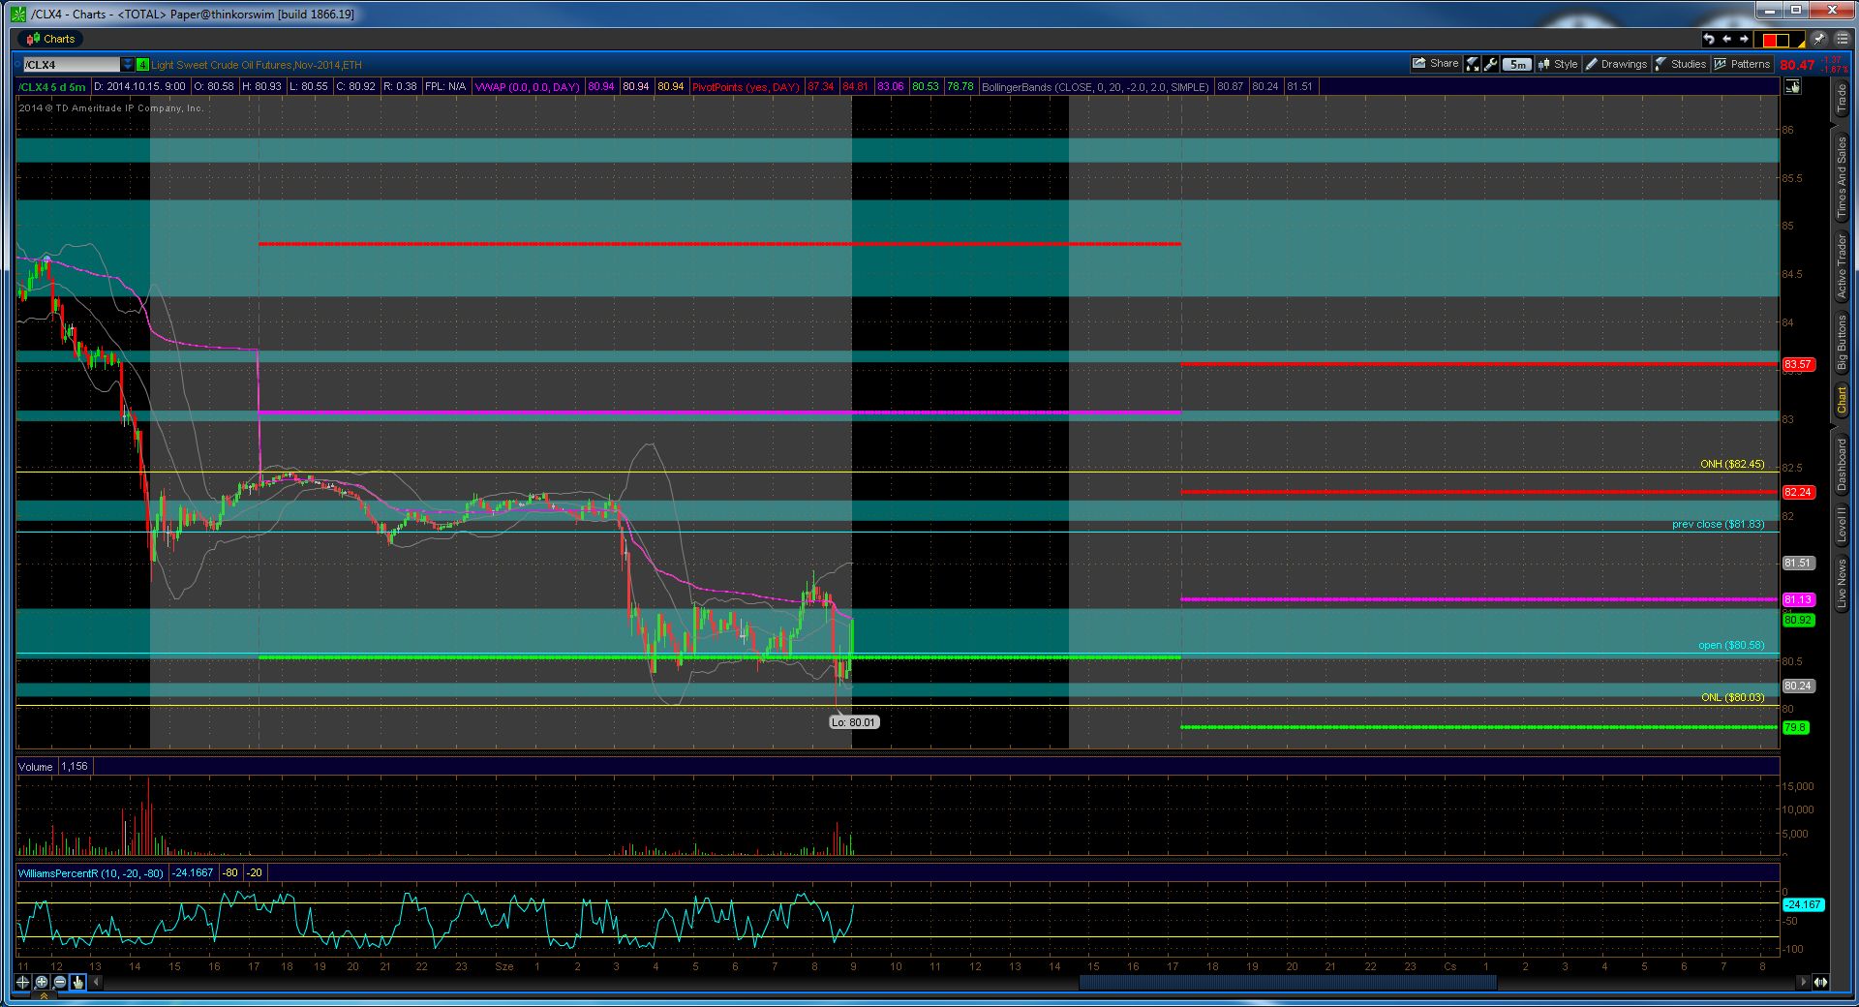Screen dimensions: 1859x1007
Task: Click the Share button
Action: pos(1435,64)
